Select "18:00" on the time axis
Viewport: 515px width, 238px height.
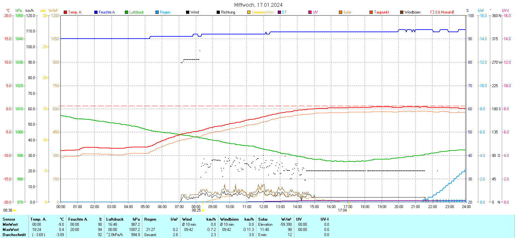pyautogui.click(x=365, y=207)
